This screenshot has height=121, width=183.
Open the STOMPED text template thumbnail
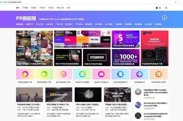click(97, 58)
